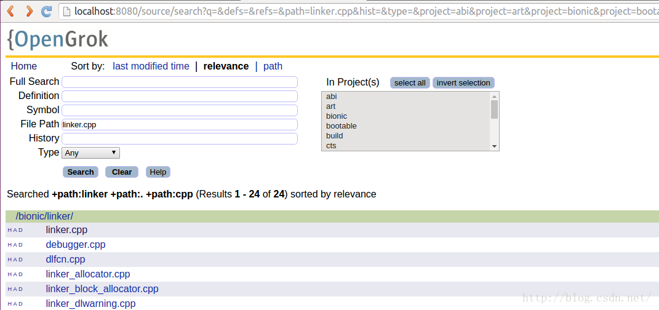
Task: Click D (download) link for dlfcn.cpp
Action: 21,260
